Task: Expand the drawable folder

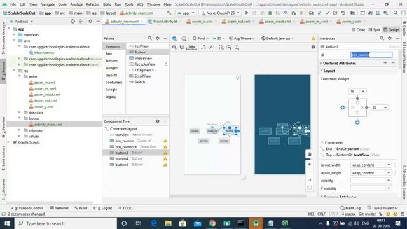Action: click(20, 113)
